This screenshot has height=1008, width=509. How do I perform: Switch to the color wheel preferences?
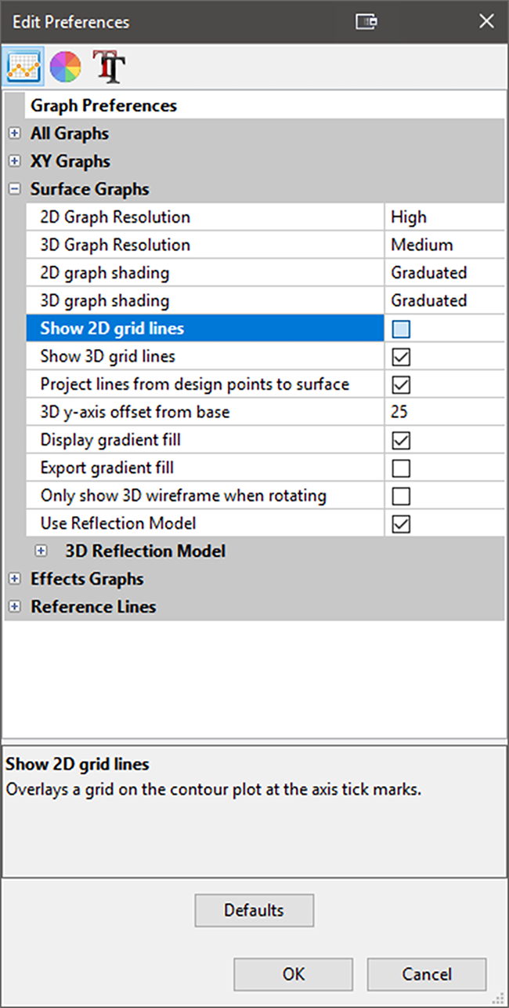pos(65,67)
